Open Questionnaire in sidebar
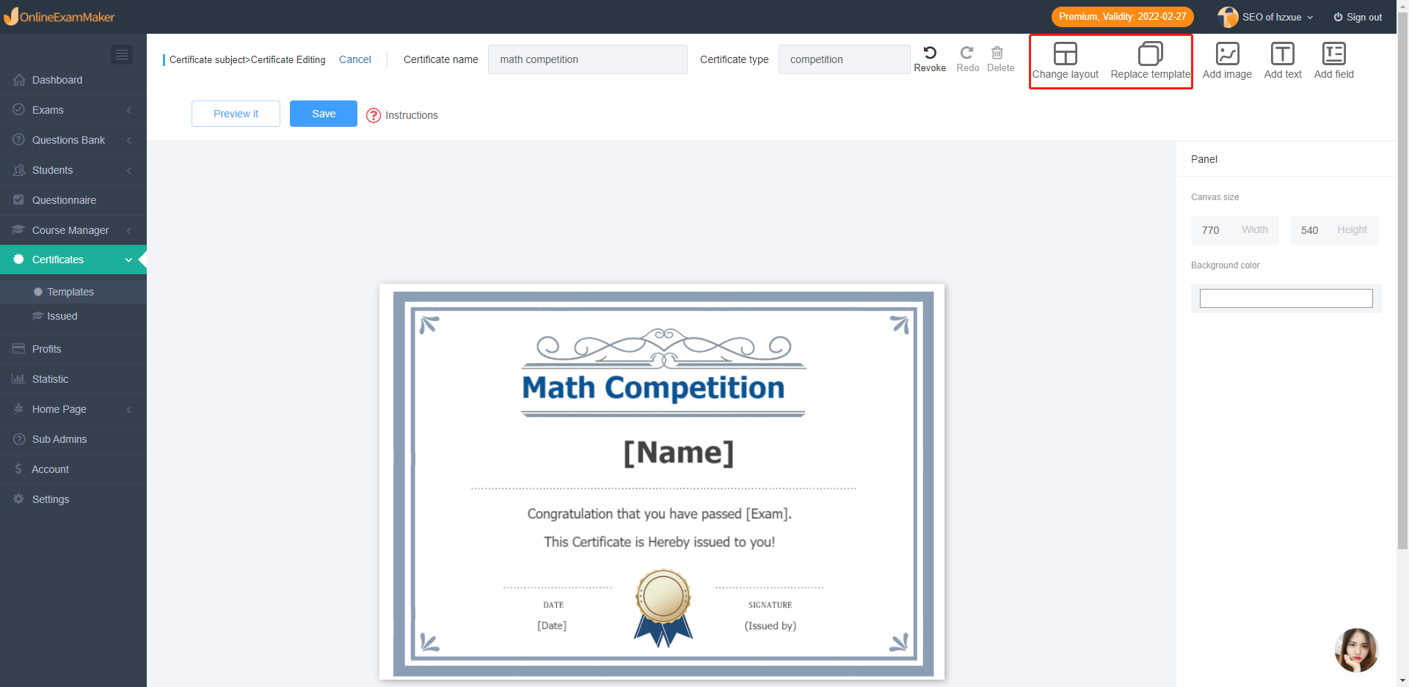The width and height of the screenshot is (1409, 687). (73, 200)
